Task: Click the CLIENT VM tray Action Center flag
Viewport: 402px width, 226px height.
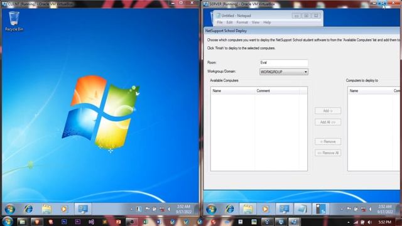Action: (148, 209)
